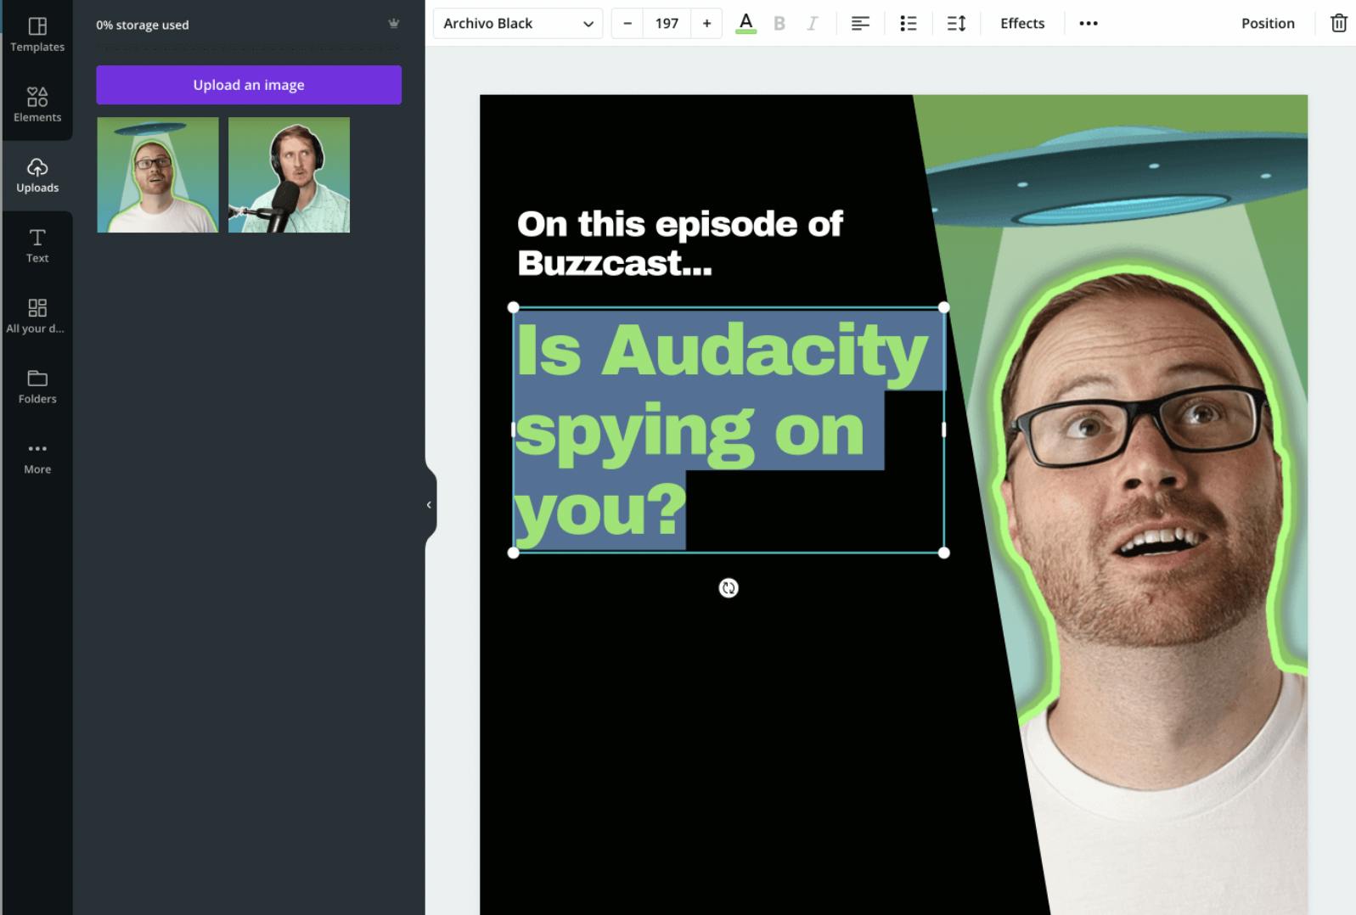Switch to the Text panel

(x=37, y=246)
